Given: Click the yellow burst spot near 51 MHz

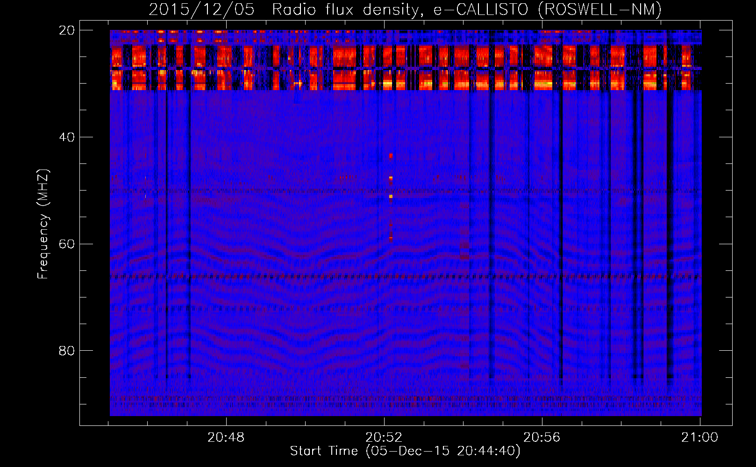Looking at the screenshot, I should (x=391, y=197).
